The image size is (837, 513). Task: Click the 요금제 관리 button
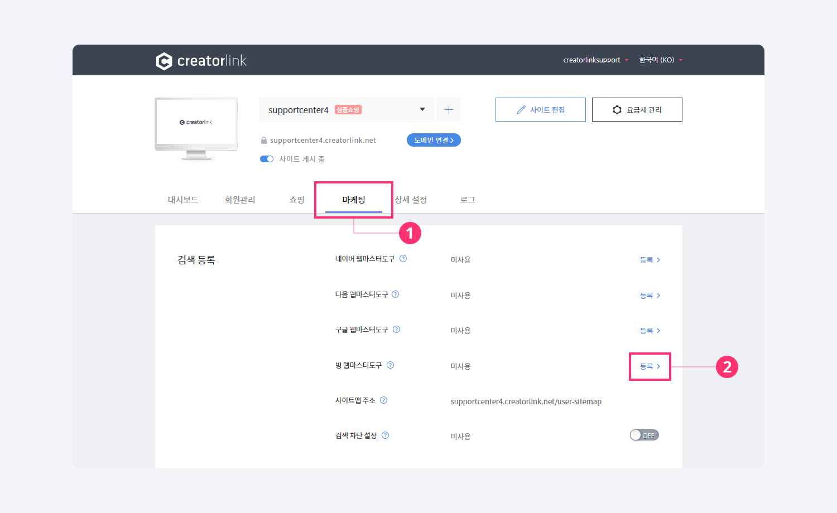637,110
